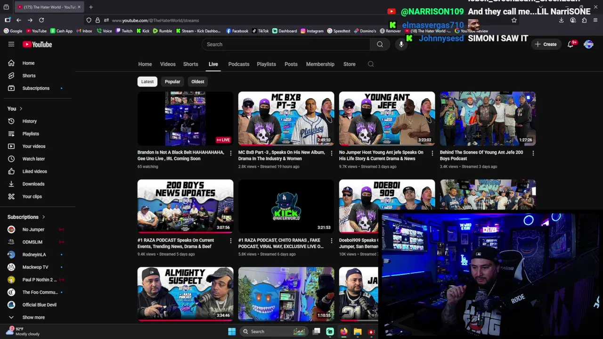The width and height of the screenshot is (603, 339).
Task: Open the ALMIGHTY SUSPECT video thumbnail
Action: click(x=185, y=294)
